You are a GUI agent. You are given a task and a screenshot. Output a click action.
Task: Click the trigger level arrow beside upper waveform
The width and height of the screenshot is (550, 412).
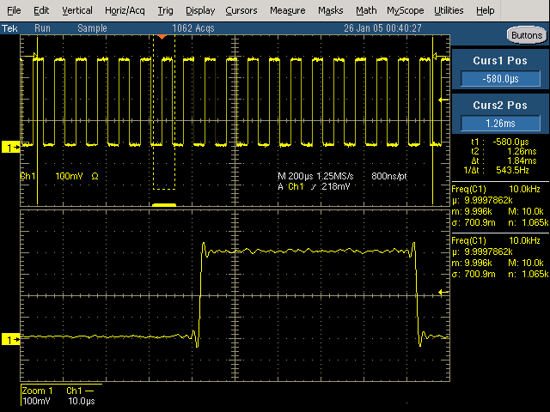[443, 101]
